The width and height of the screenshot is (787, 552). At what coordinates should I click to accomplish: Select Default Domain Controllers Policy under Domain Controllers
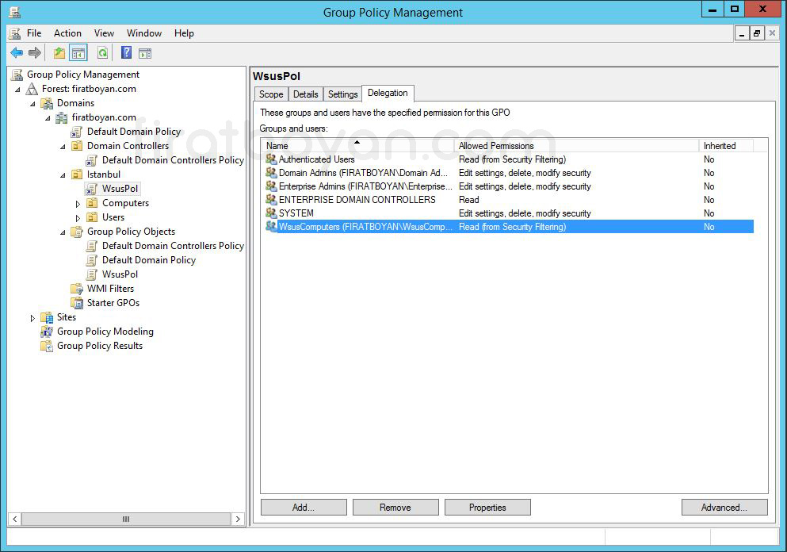click(173, 160)
